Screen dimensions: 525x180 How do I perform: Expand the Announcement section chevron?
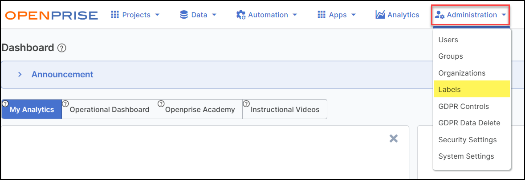point(20,74)
